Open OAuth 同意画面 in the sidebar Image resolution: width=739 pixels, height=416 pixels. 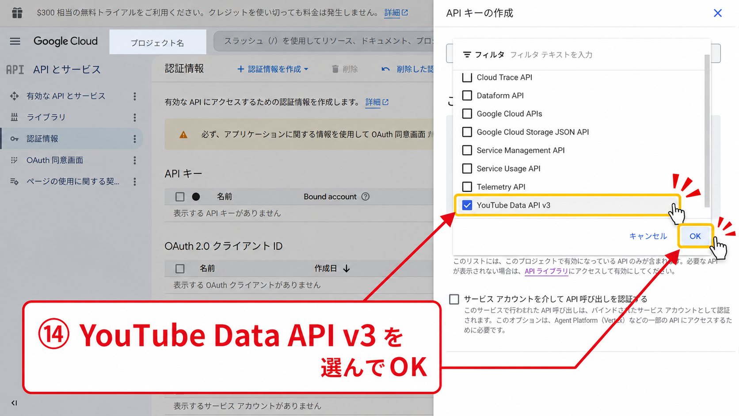pyautogui.click(x=55, y=160)
